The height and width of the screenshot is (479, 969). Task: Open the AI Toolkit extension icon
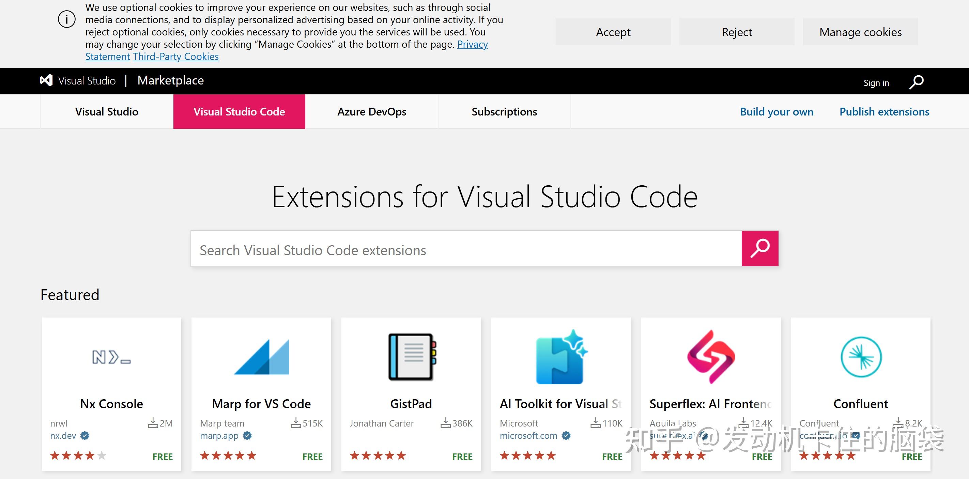click(561, 357)
